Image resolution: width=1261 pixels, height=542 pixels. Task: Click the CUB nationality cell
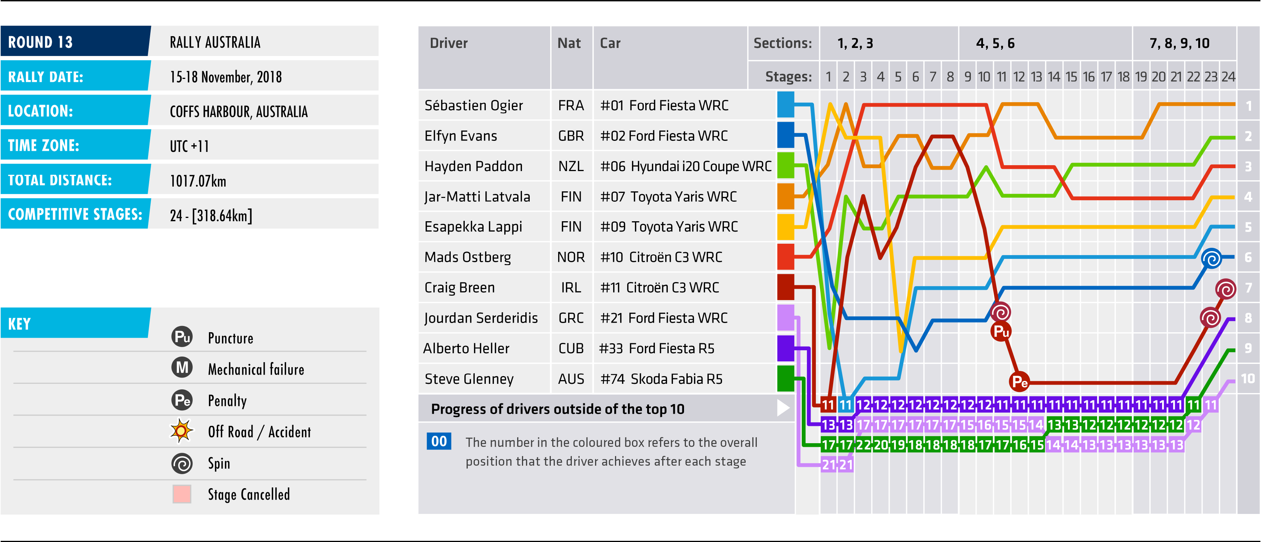click(571, 348)
